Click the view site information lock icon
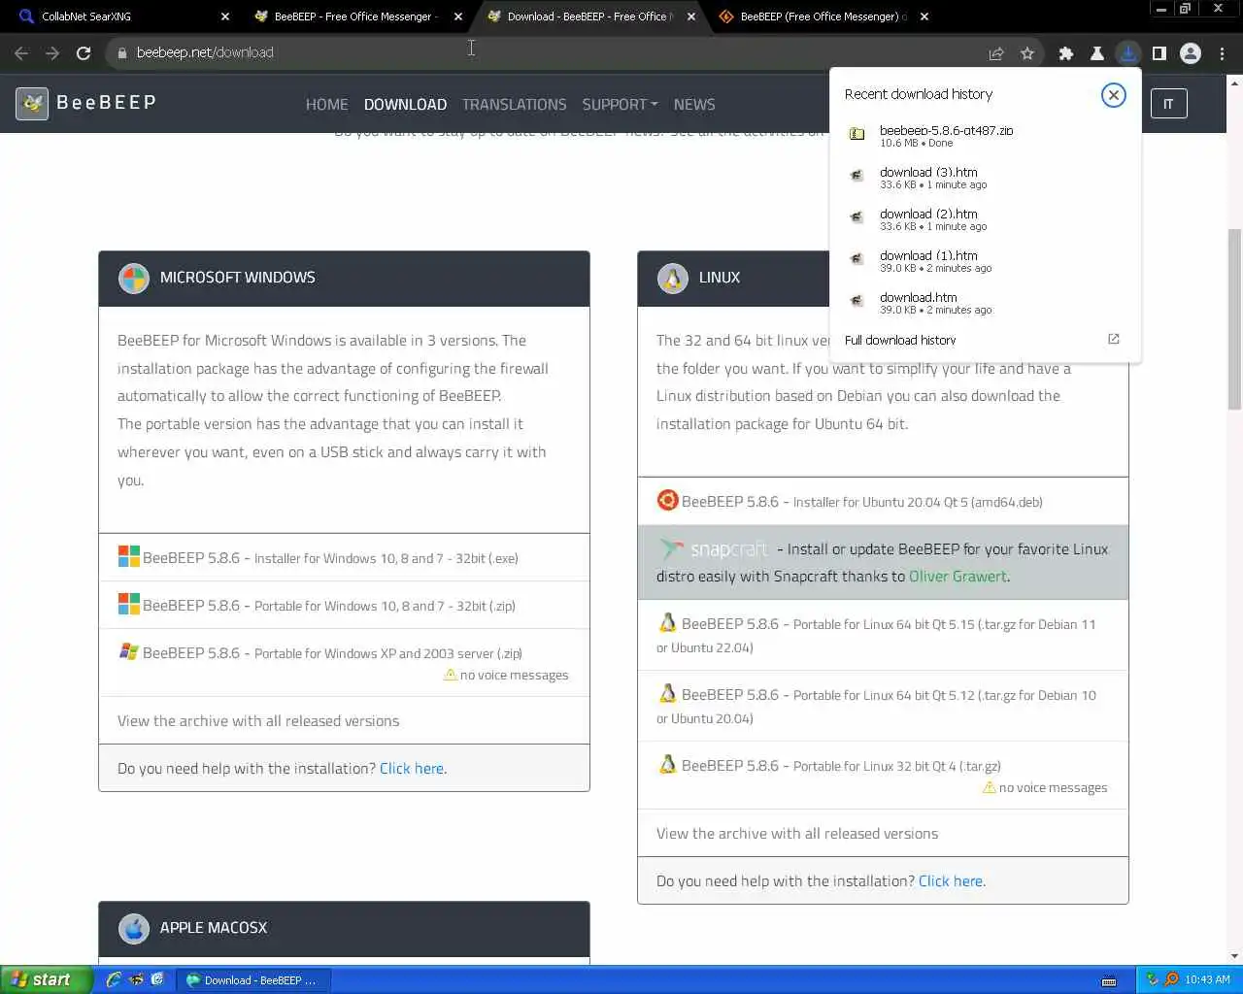Image resolution: width=1243 pixels, height=994 pixels. [121, 53]
